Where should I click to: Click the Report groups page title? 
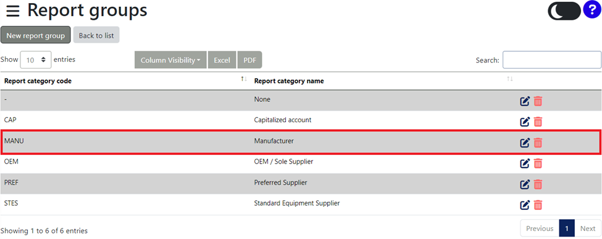coord(87,10)
